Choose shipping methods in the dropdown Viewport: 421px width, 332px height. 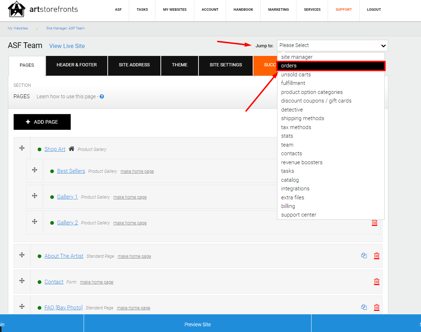click(x=331, y=118)
